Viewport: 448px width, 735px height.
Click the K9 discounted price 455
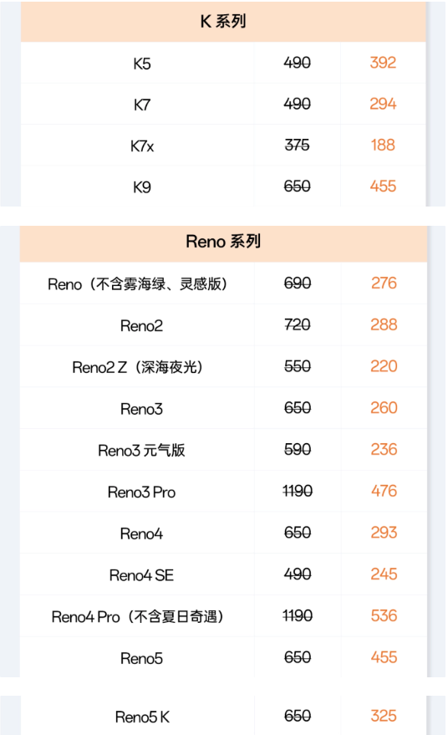[383, 186]
